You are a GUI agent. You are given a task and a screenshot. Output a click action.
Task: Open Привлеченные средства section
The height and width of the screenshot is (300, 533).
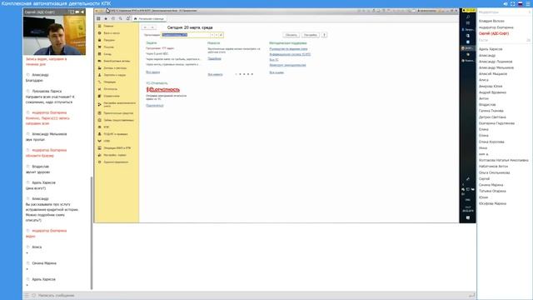[118, 113]
